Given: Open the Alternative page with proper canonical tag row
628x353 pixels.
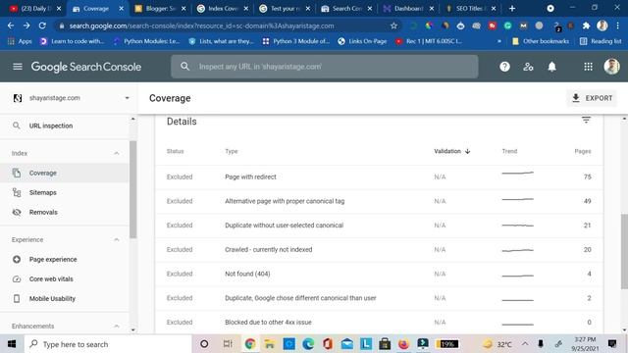Looking at the screenshot, I should [379, 201].
